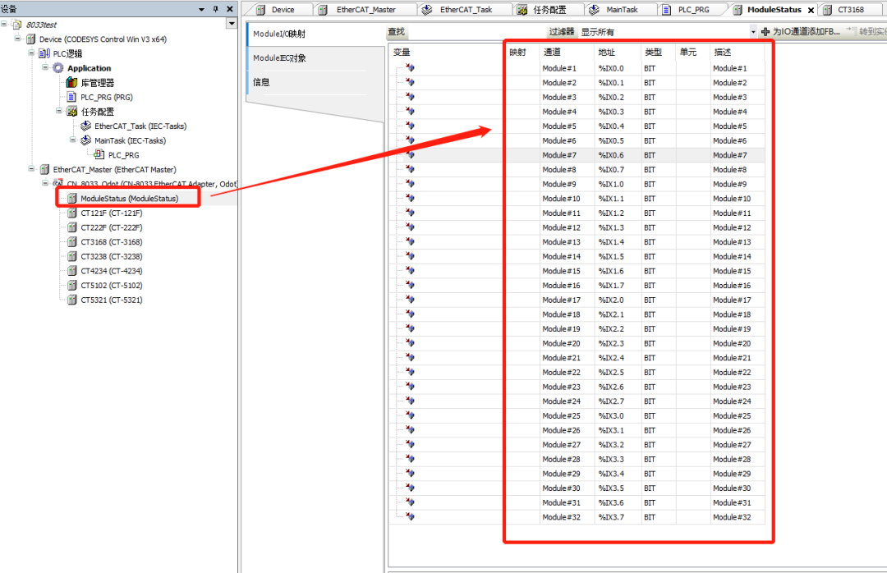The height and width of the screenshot is (573, 887).
Task: Click the EtherCAT_Task stacked-layers icon
Action: [85, 126]
